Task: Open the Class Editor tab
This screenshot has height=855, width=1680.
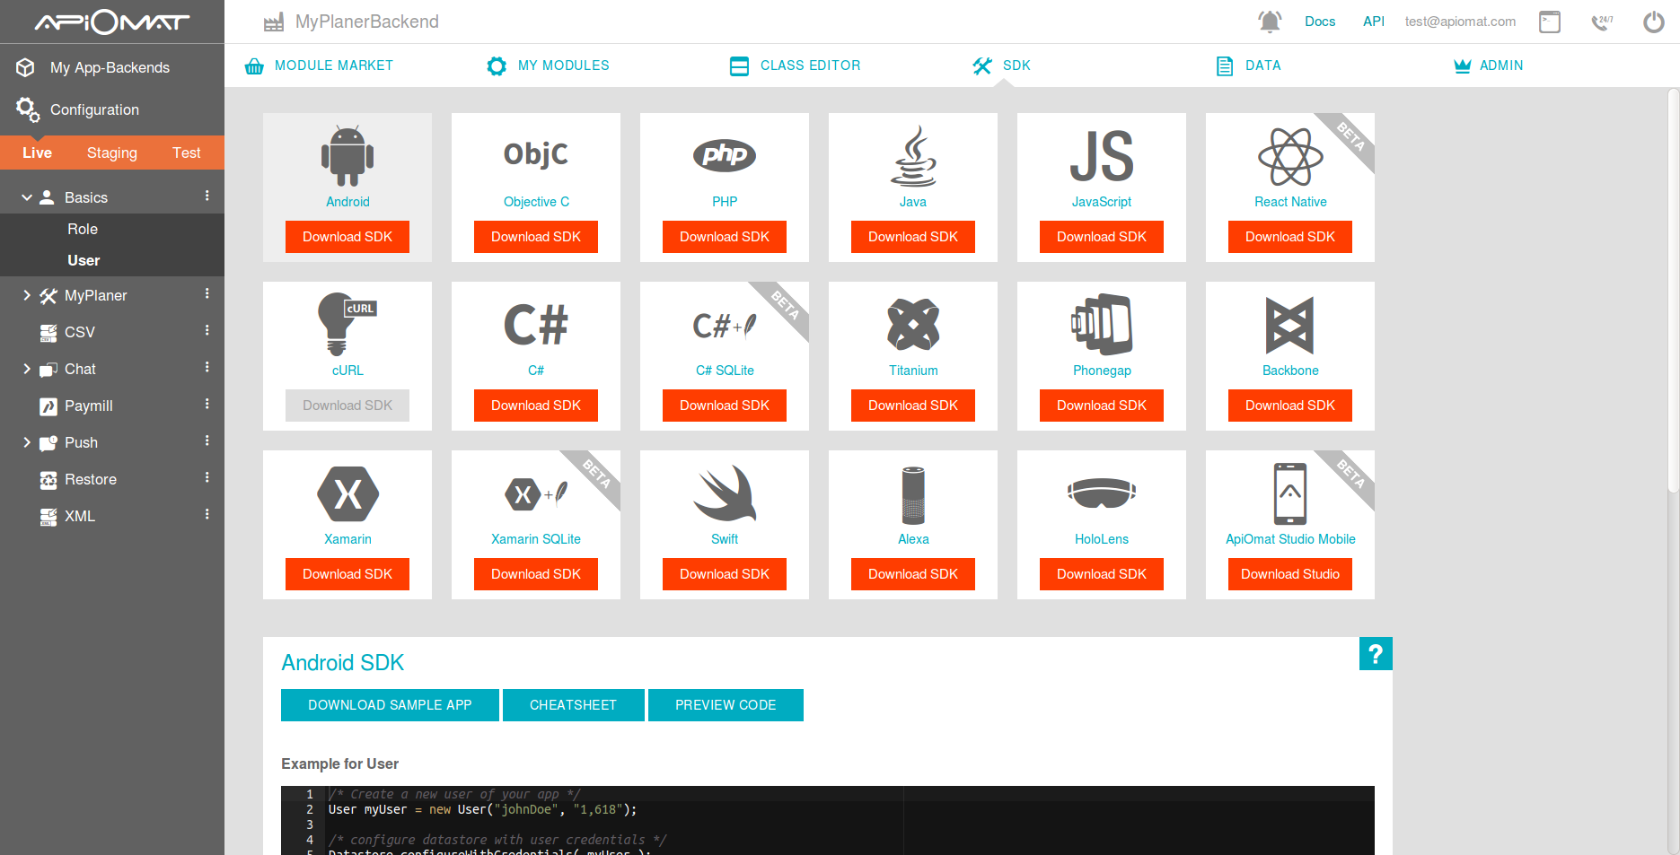Action: (x=796, y=65)
